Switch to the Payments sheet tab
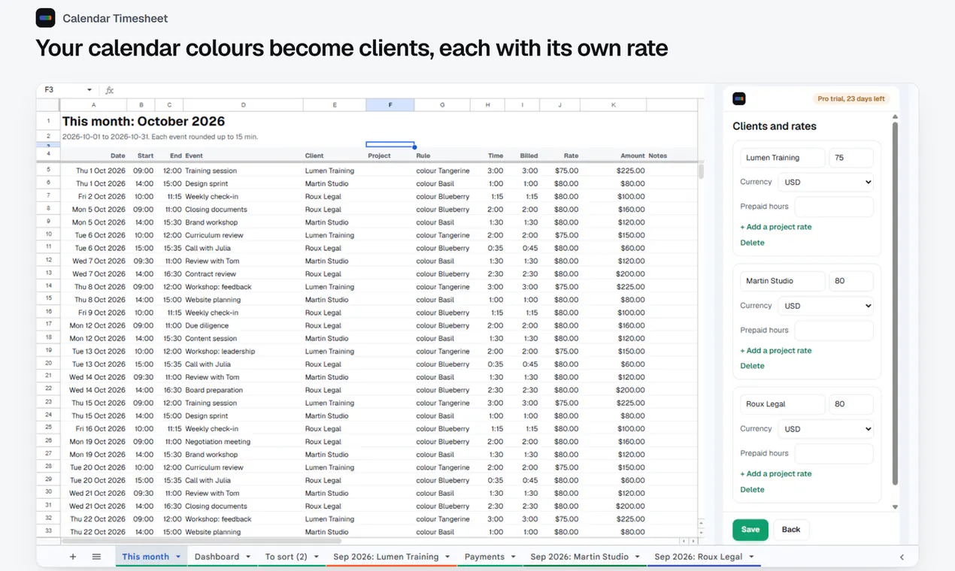The height and width of the screenshot is (571, 955). (x=484, y=557)
